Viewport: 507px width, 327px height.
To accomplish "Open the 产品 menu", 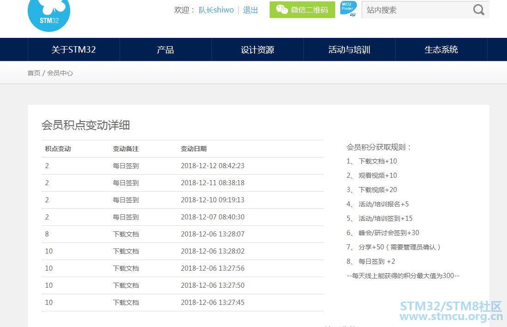I will [166, 49].
